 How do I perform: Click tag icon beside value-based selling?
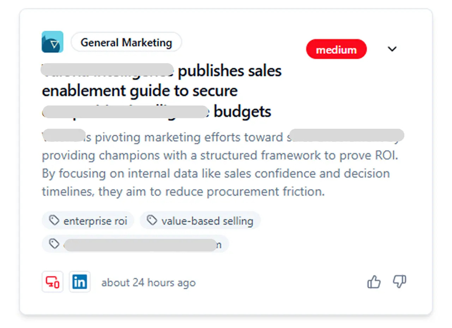click(x=152, y=221)
